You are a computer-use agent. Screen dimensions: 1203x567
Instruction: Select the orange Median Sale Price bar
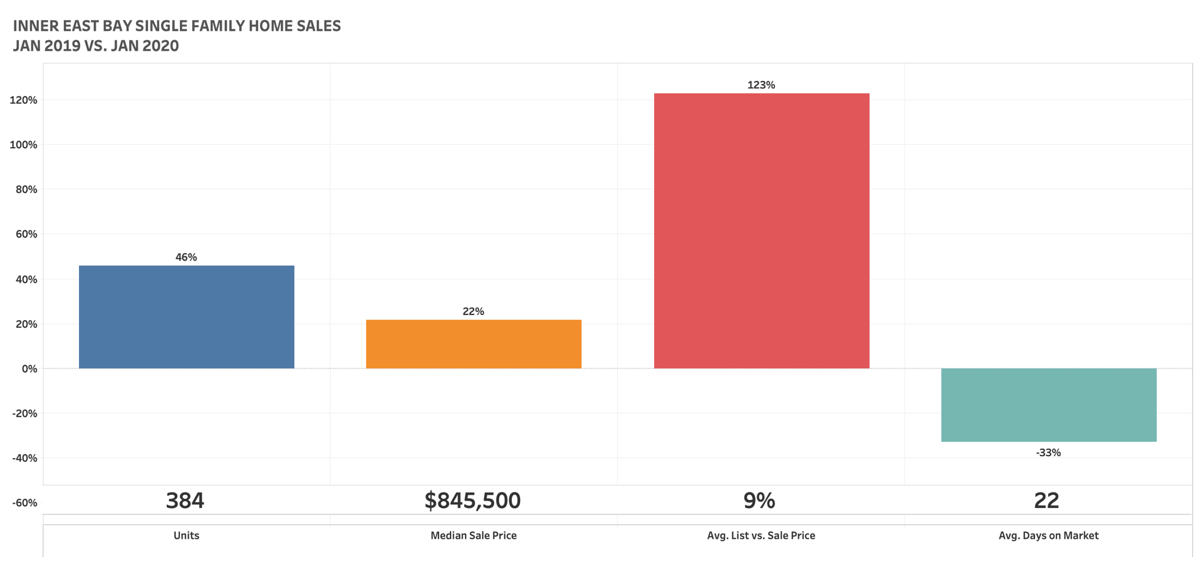(x=474, y=344)
